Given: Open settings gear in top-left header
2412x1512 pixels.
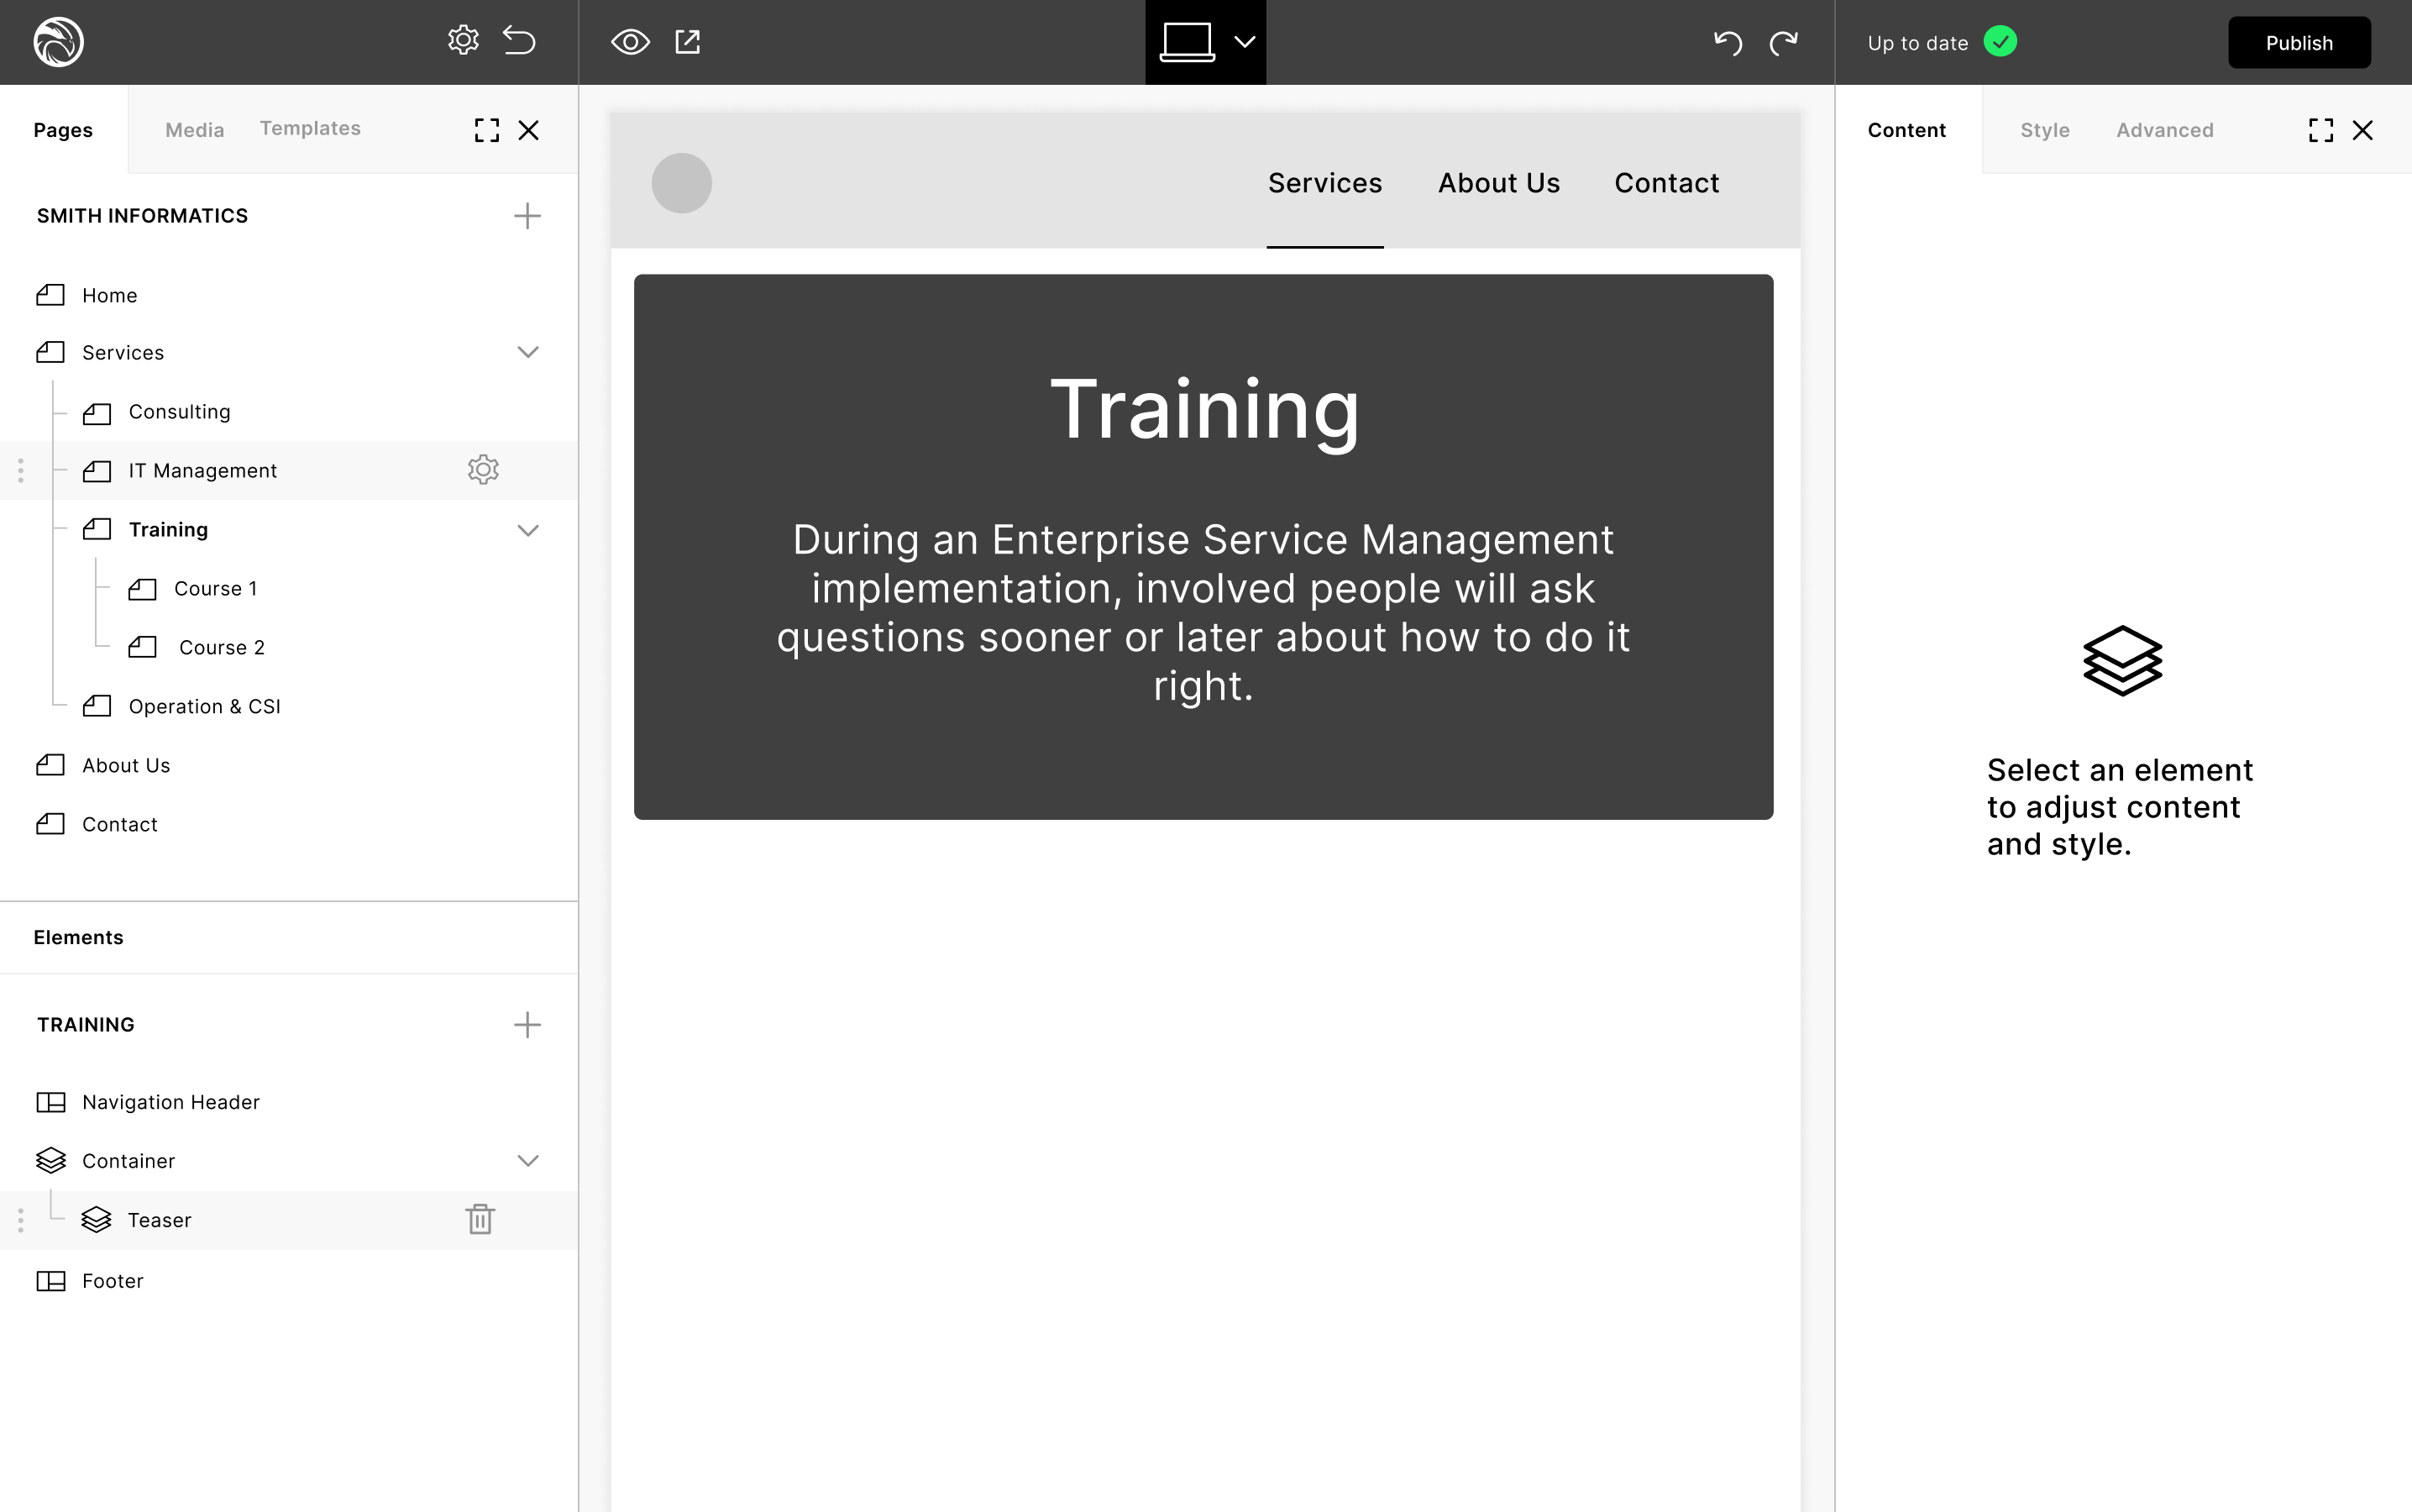Looking at the screenshot, I should tap(463, 41).
